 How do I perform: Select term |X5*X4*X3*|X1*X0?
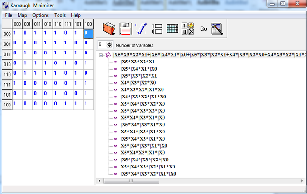pyautogui.click(x=143, y=139)
